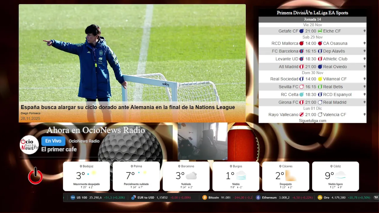Open the Ethereum ticker icon
The height and width of the screenshot is (213, 379).
coord(258,198)
